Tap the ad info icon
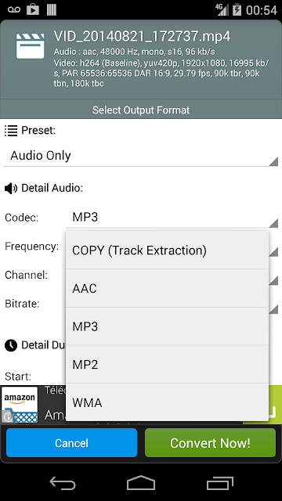 8,416
